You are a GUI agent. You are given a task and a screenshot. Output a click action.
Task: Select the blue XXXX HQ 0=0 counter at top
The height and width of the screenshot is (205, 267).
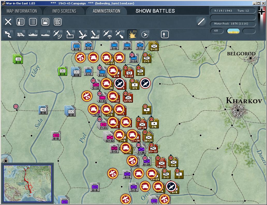76,46
